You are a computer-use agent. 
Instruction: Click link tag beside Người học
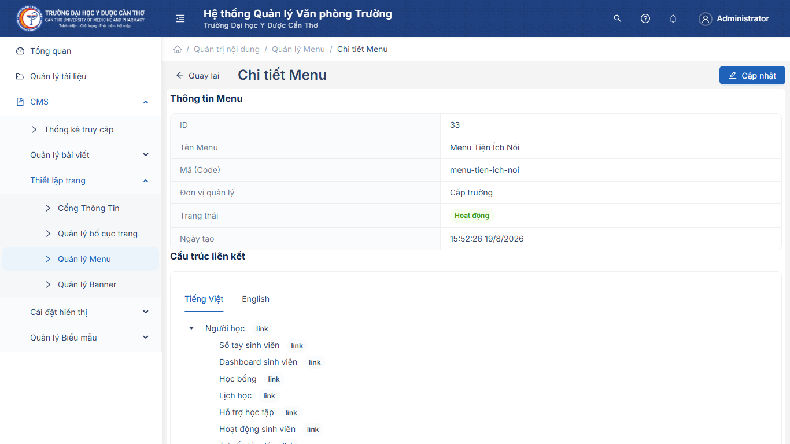(x=262, y=329)
